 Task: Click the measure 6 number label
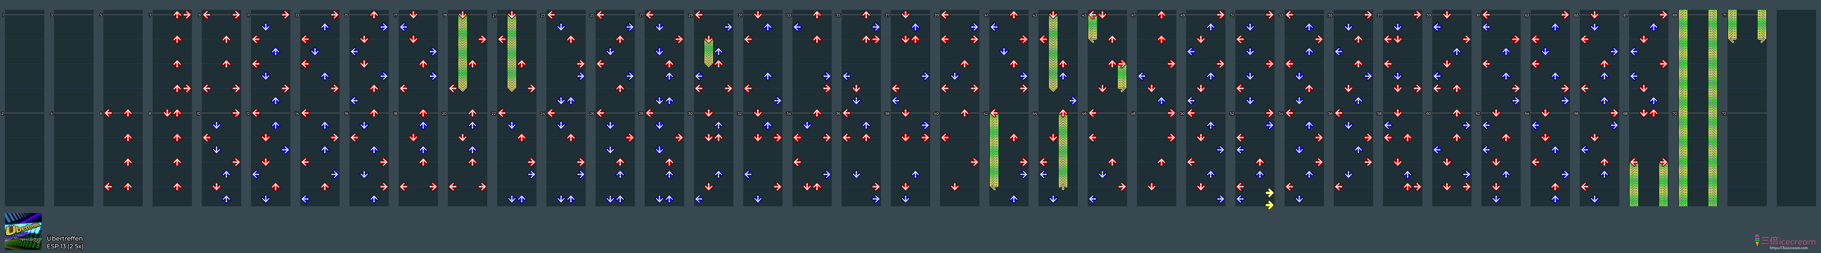(x=101, y=114)
